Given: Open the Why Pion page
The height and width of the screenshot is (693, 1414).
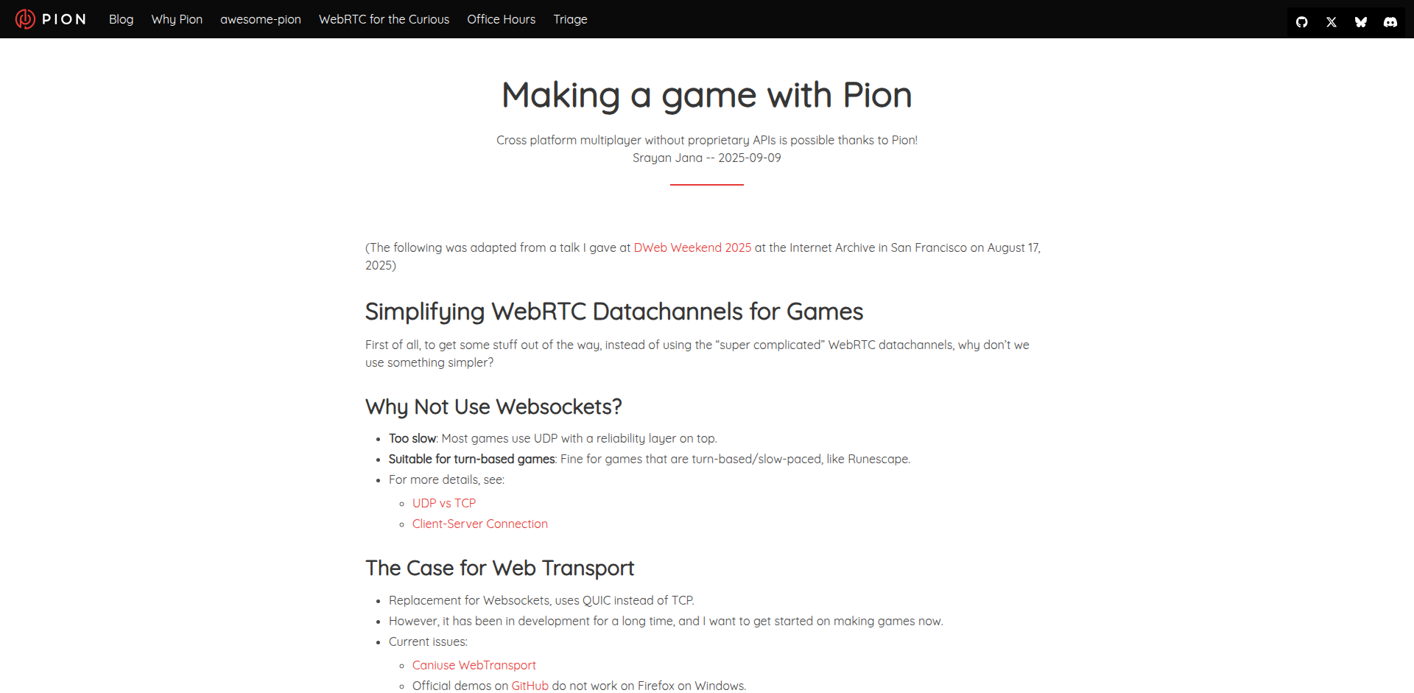Looking at the screenshot, I should [177, 19].
